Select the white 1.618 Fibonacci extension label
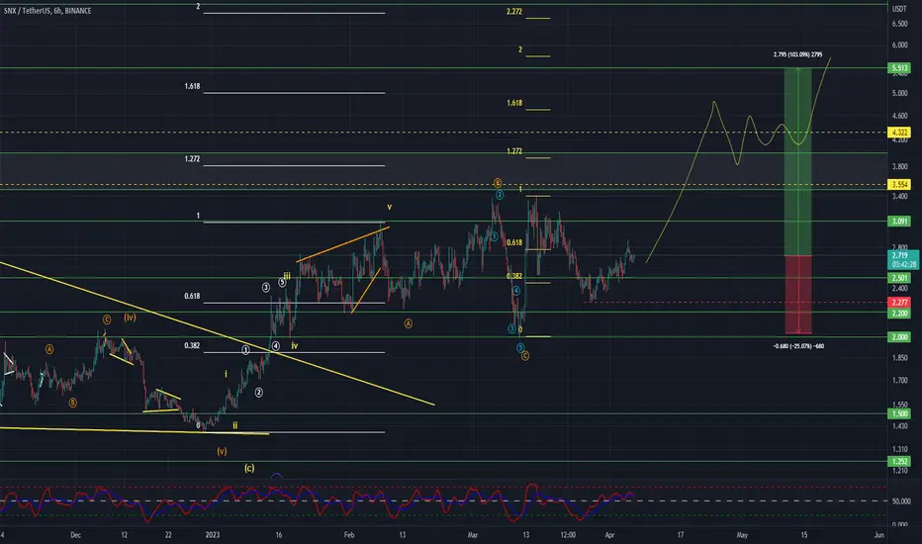The image size is (922, 544). (x=192, y=86)
